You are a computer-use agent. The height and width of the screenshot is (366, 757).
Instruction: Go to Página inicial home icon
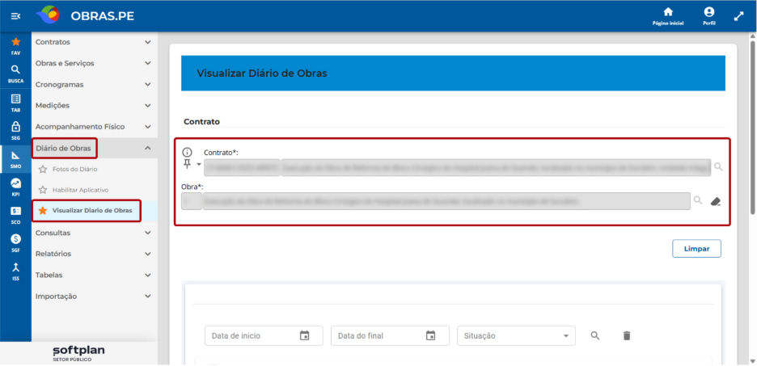tap(668, 16)
